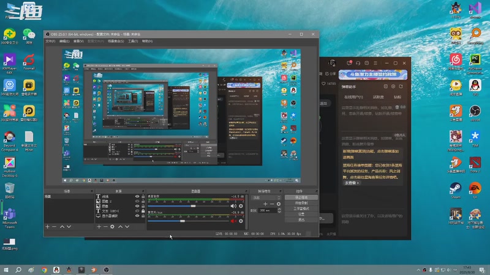Mute the 桌面音频 desktop audio speaker icon

tap(233, 206)
